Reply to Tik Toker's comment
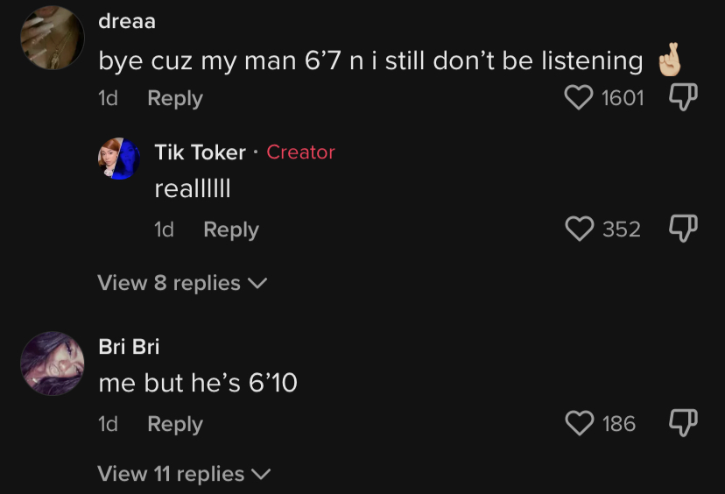 [x=231, y=229]
